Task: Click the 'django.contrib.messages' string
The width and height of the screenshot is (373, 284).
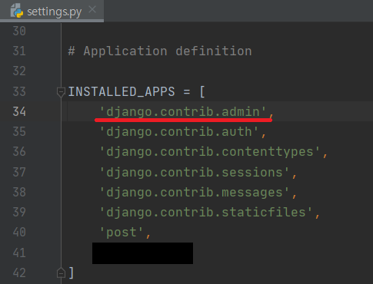Action: (195, 193)
